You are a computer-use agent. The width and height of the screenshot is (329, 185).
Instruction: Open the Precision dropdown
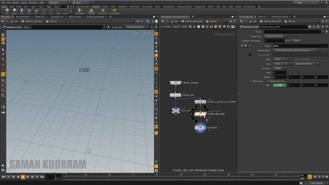point(279,68)
